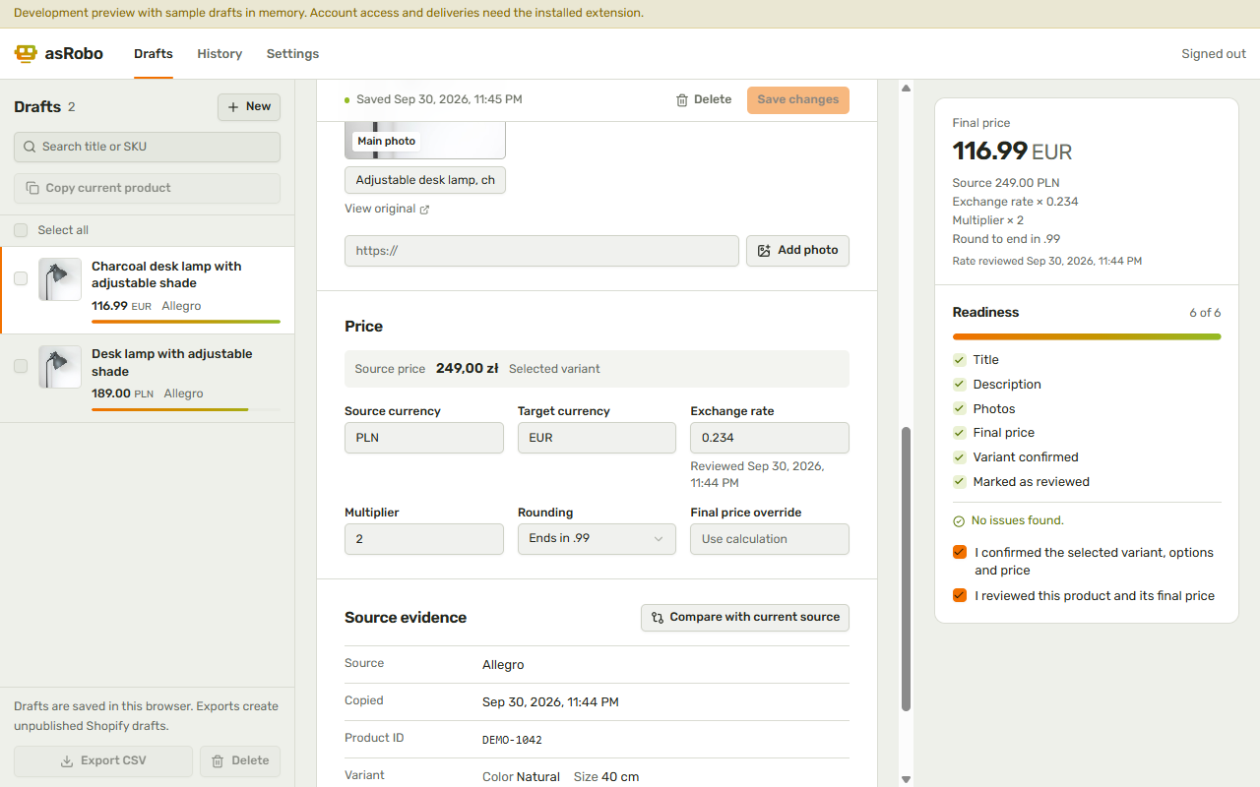Check the Charcoal desk lamp draft checkbox

point(21,279)
